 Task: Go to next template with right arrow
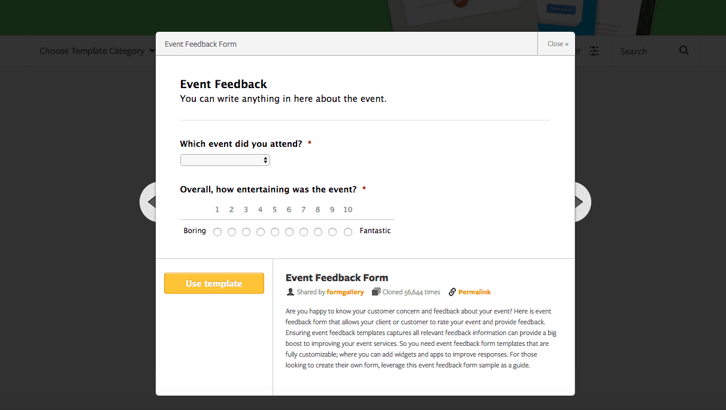(x=582, y=202)
